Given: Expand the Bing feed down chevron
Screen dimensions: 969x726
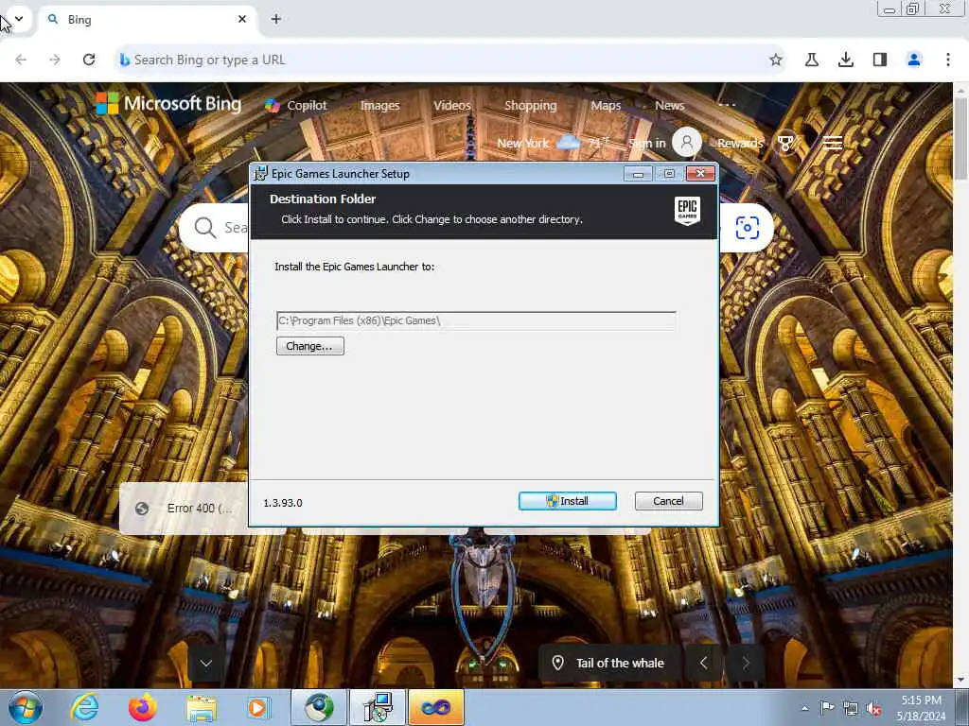Looking at the screenshot, I should click(205, 663).
